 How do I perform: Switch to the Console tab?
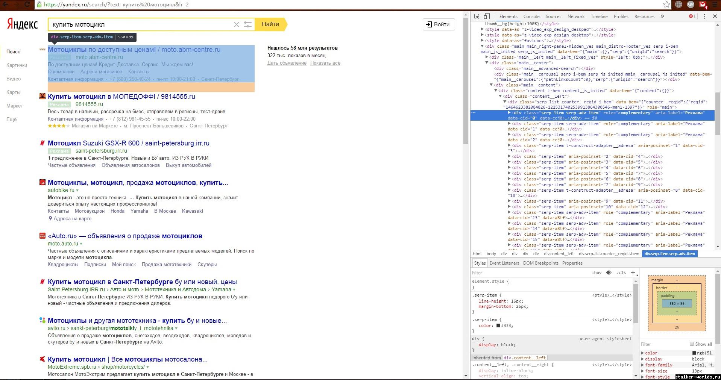tap(531, 17)
